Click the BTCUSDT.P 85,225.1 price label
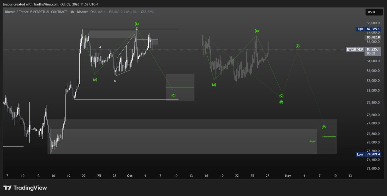Image resolution: width=387 pixels, height=196 pixels. 364,51
